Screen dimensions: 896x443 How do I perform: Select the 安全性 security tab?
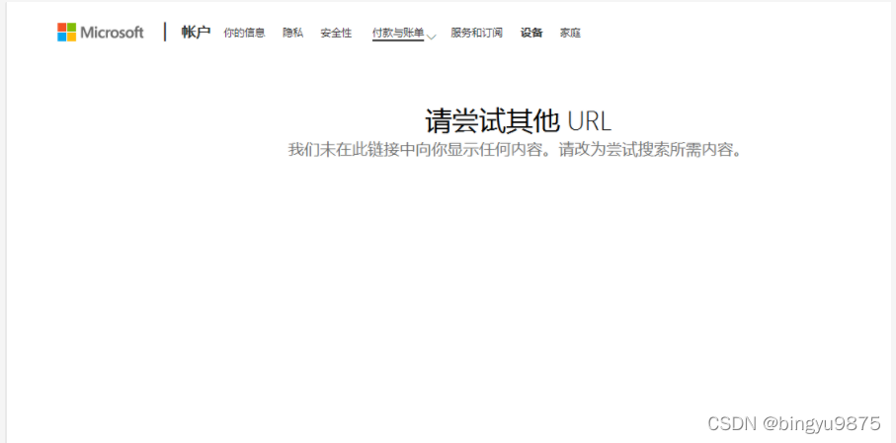tap(336, 34)
